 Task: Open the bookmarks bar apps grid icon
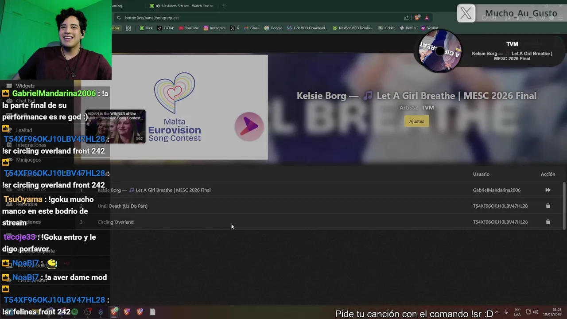coord(128,28)
